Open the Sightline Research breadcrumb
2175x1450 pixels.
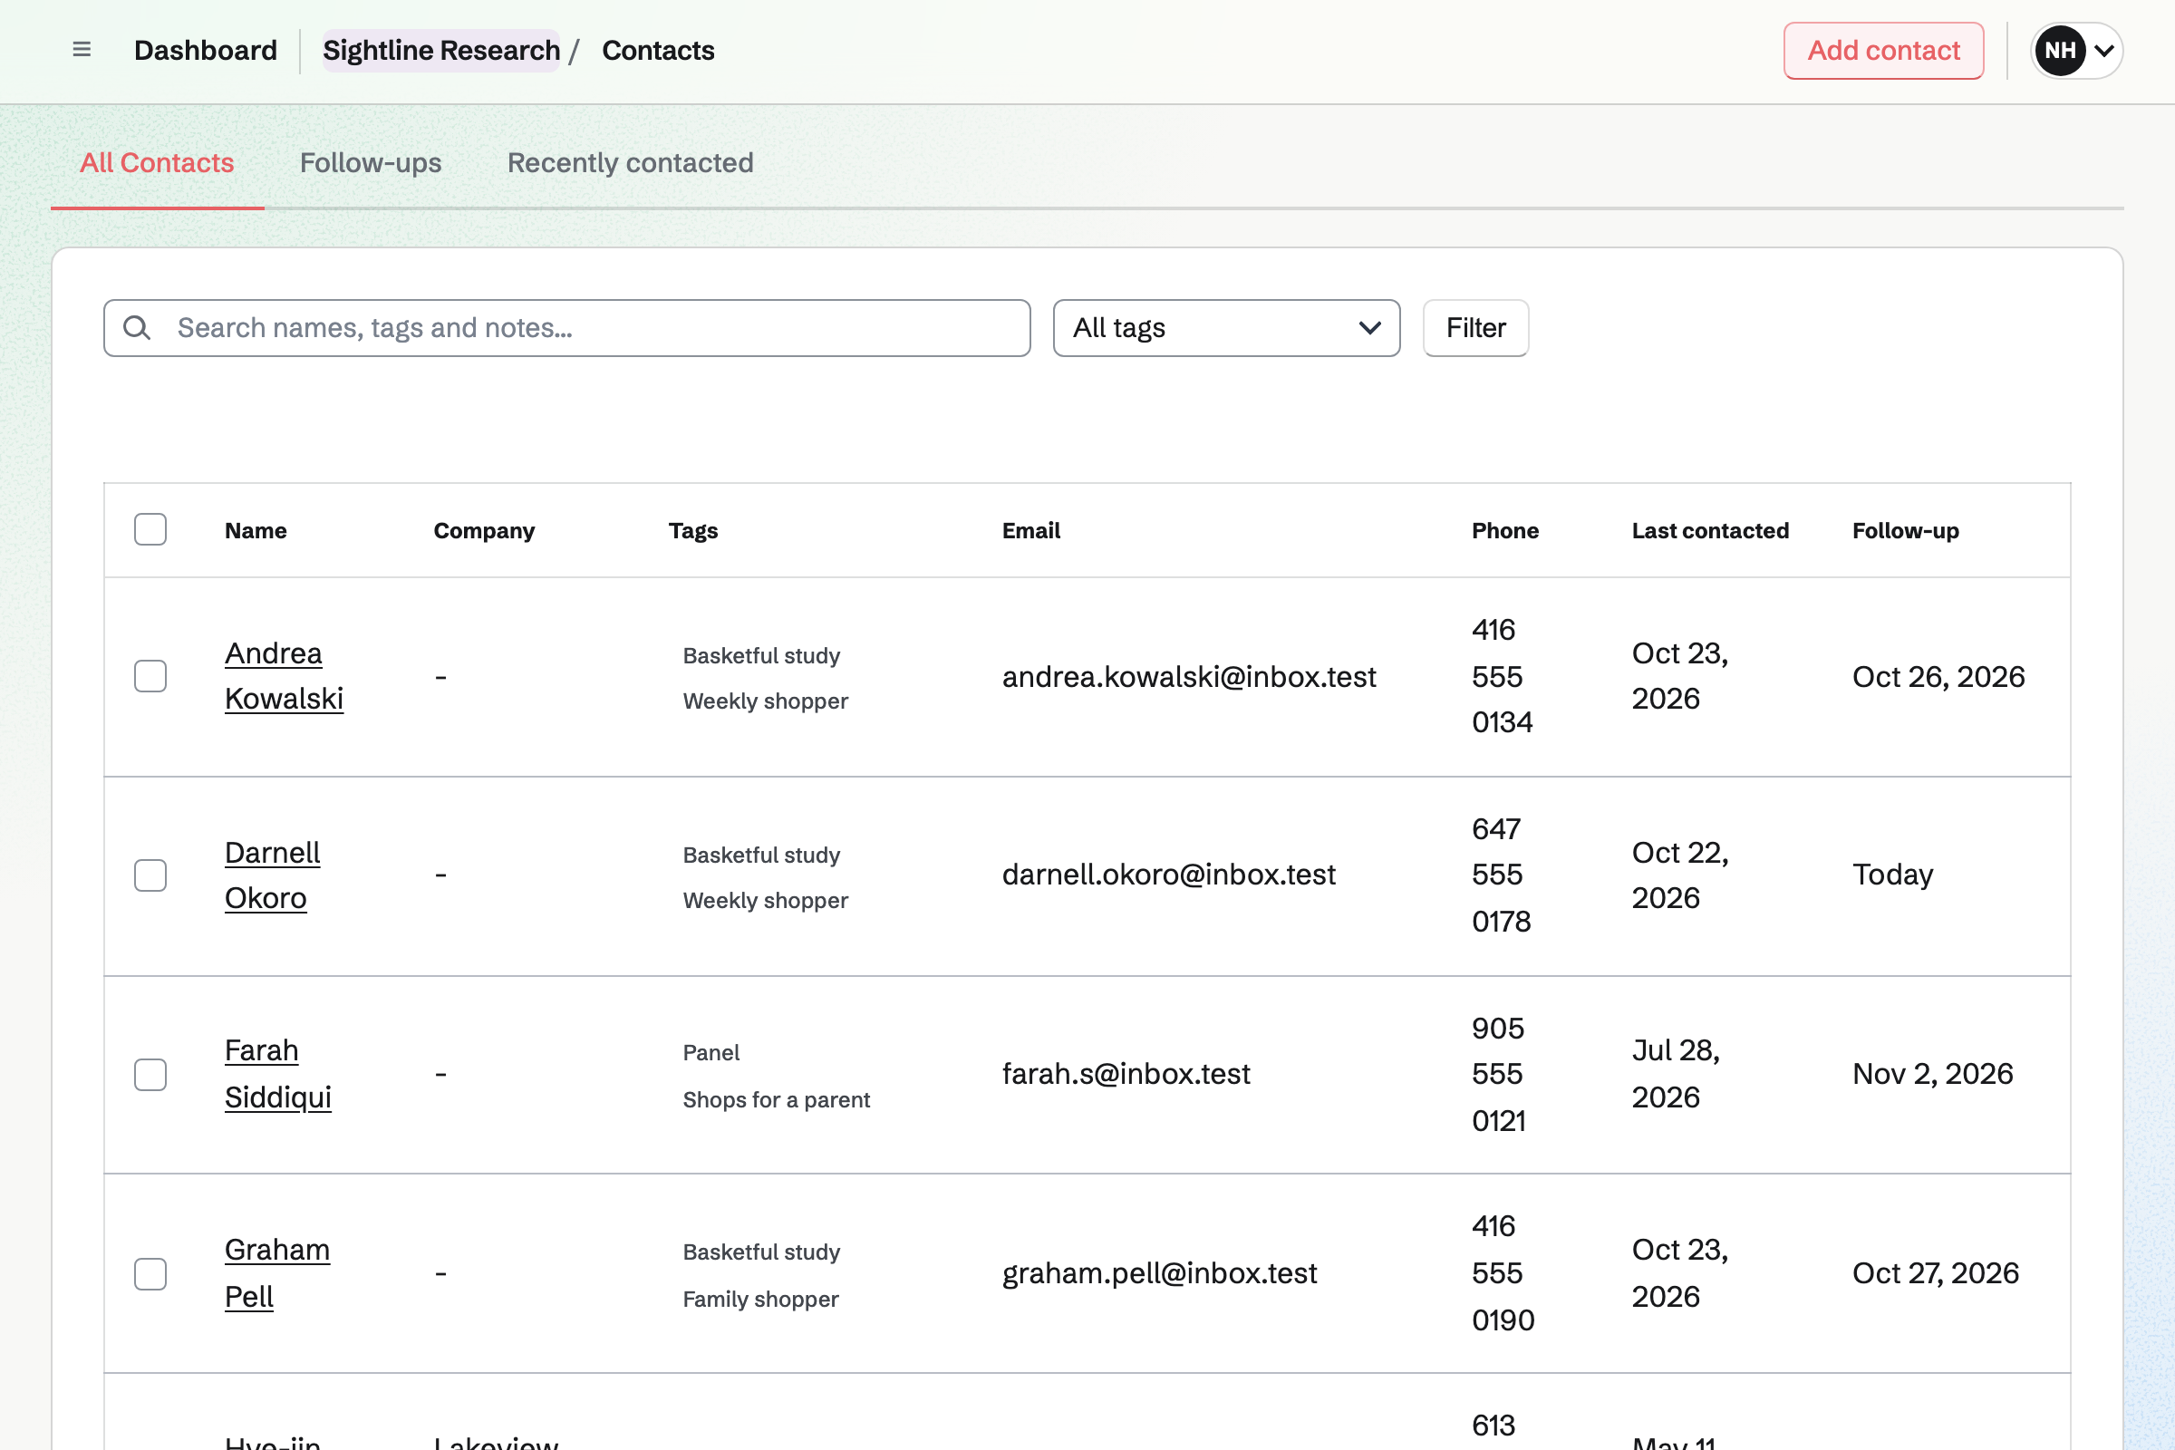(441, 50)
